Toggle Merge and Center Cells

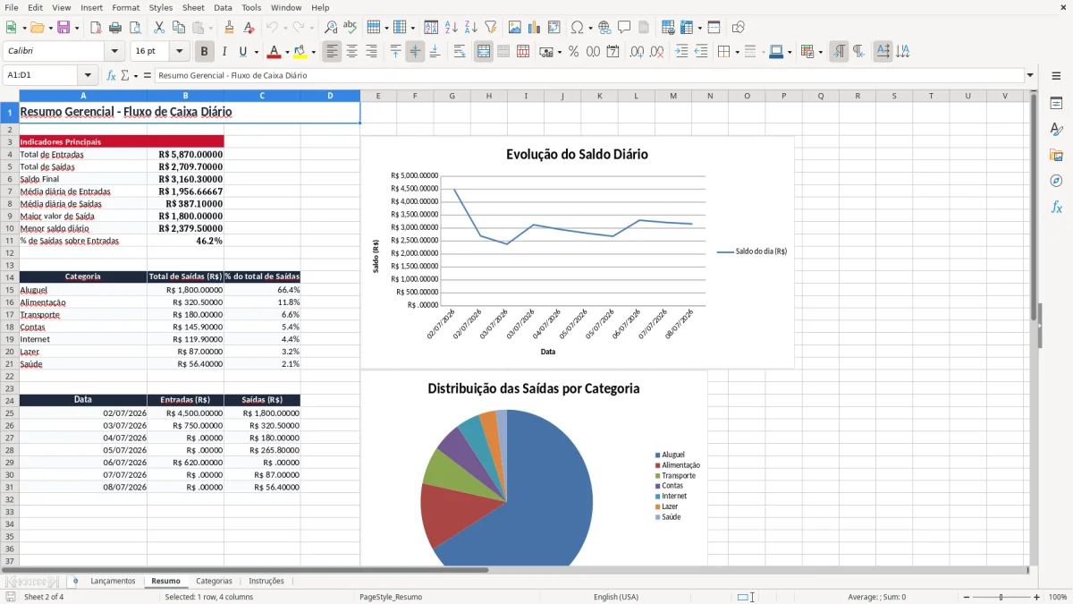(484, 52)
